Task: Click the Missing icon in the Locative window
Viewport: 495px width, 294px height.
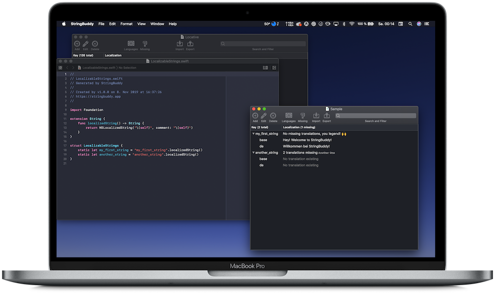Action: click(145, 44)
